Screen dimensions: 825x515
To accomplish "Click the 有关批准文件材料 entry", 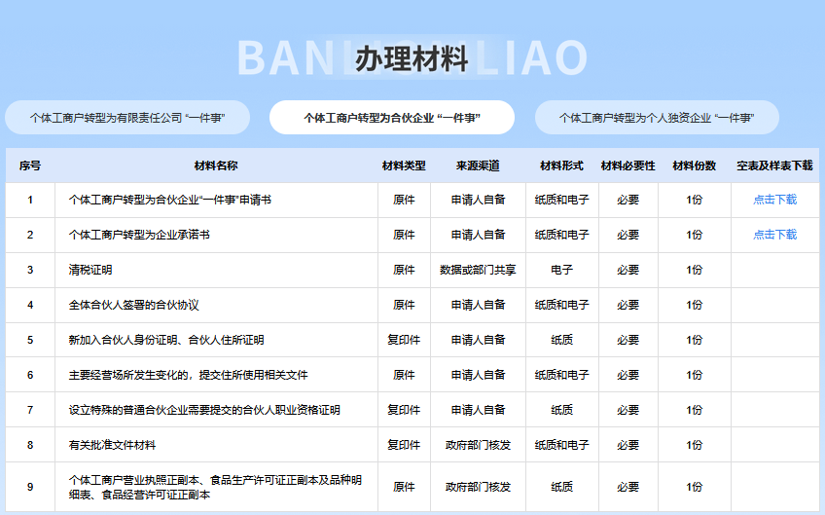I will coord(112,445).
